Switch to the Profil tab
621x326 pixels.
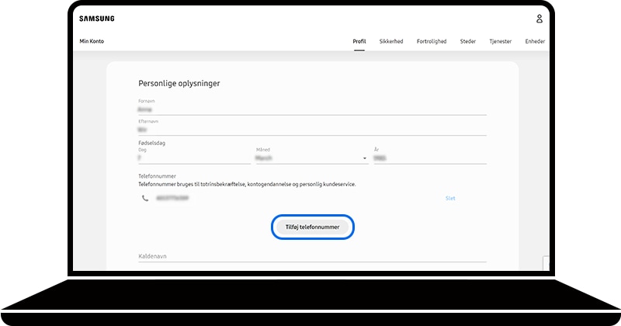pos(359,41)
